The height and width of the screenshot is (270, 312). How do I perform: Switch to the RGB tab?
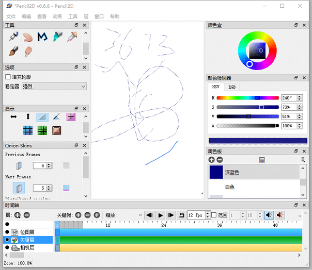232,87
